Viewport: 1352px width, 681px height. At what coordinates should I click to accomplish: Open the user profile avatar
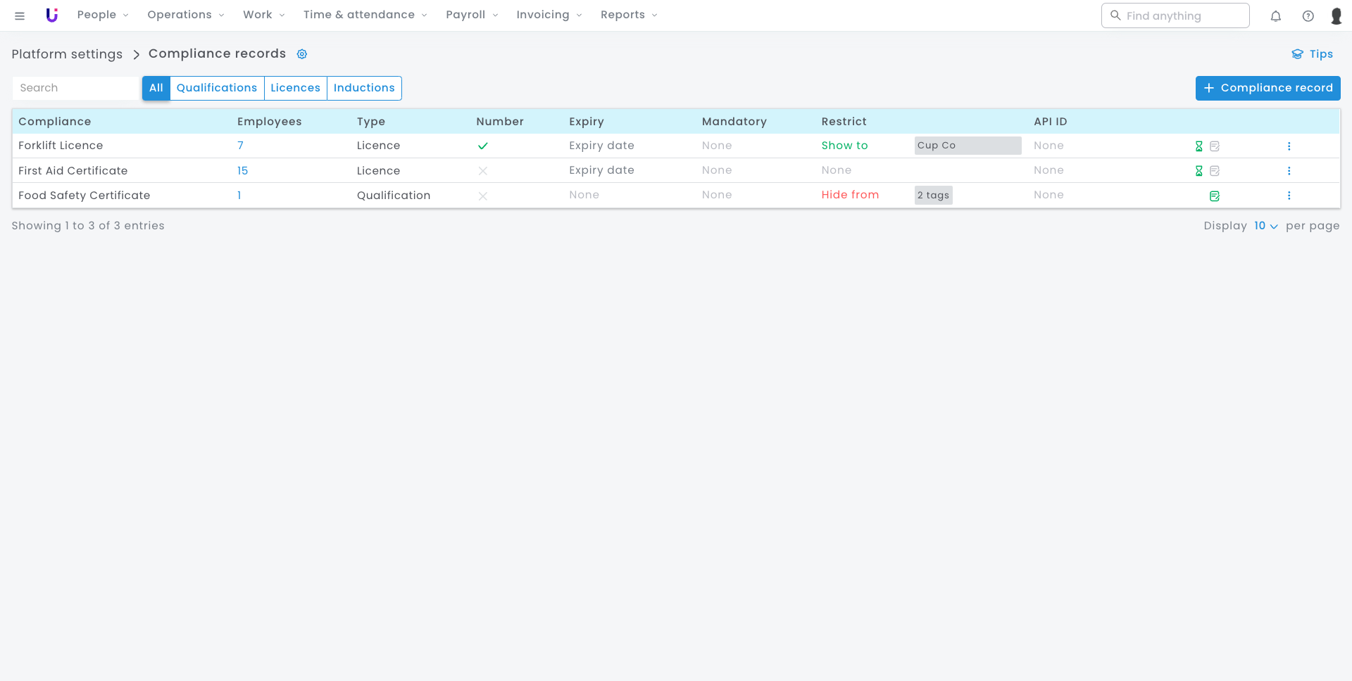click(1336, 15)
